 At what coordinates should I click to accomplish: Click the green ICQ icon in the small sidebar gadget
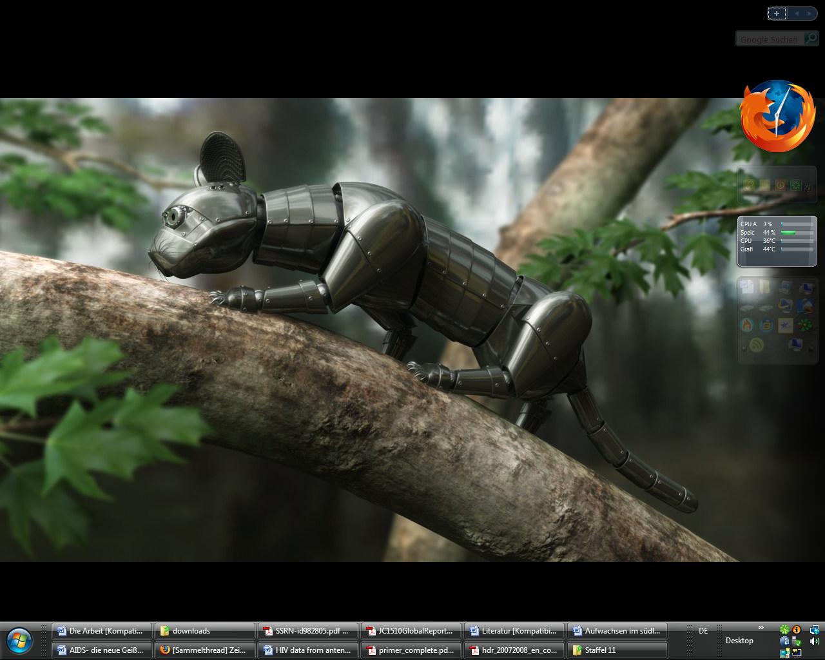click(796, 185)
